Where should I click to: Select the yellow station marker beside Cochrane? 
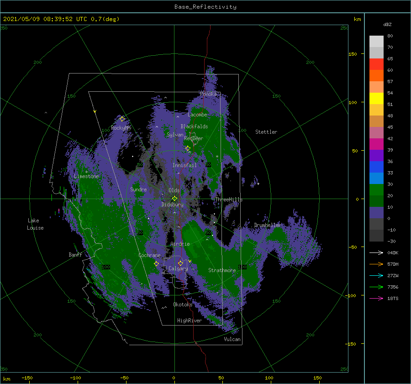click(x=156, y=264)
